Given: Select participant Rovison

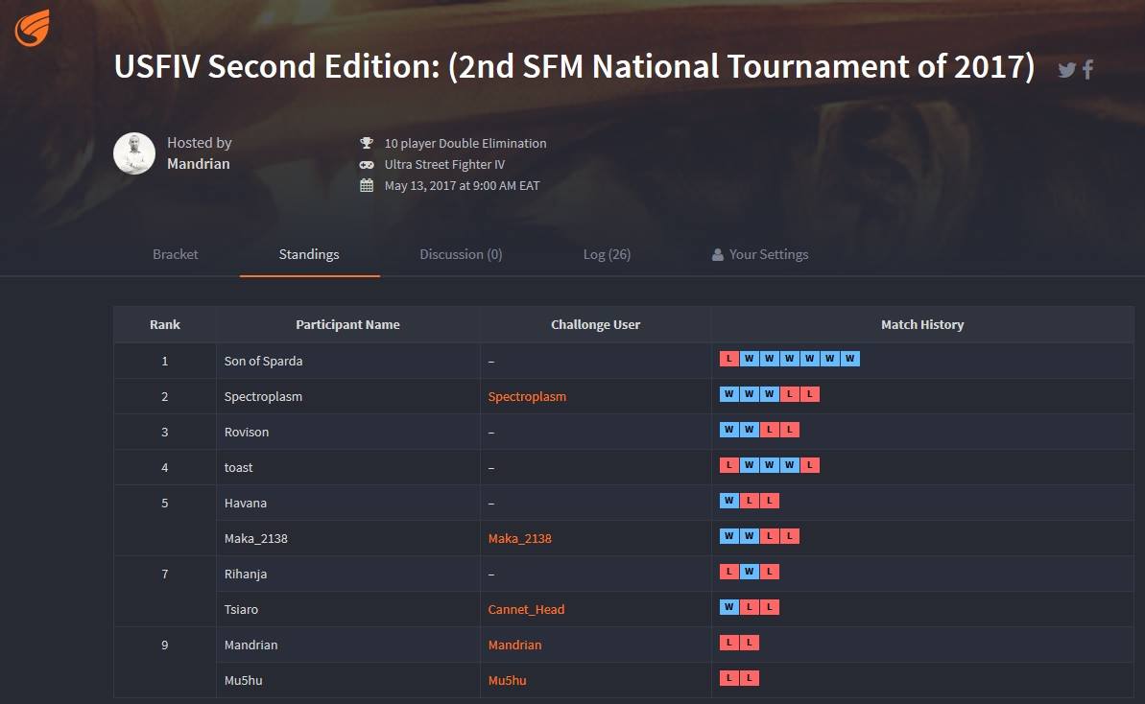Looking at the screenshot, I should pyautogui.click(x=247, y=432).
